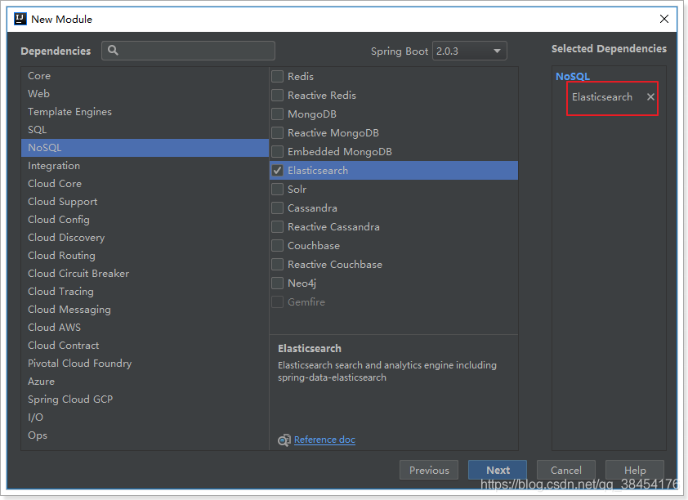Tick the Solr checkbox
Viewport: 688px width, 500px height.
(277, 190)
